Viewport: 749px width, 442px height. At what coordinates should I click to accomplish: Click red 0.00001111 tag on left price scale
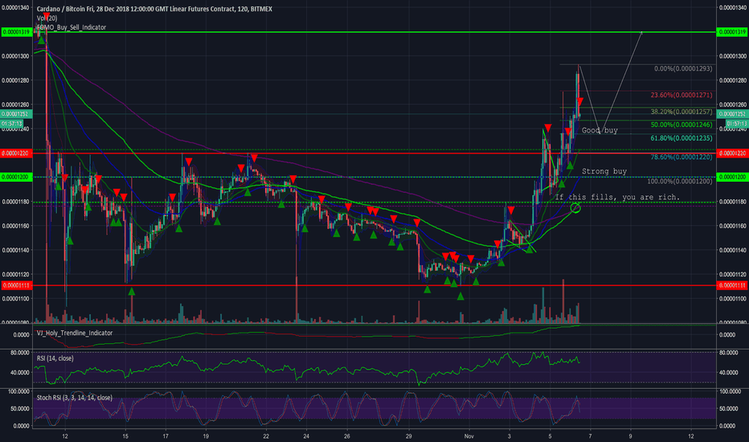click(x=17, y=285)
